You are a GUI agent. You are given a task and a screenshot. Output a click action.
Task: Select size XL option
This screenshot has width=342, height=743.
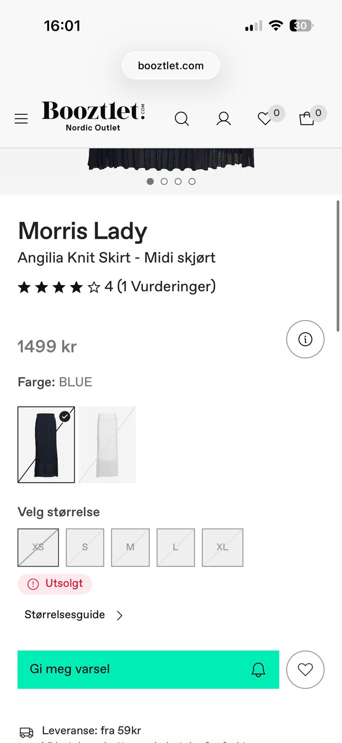coord(222,547)
